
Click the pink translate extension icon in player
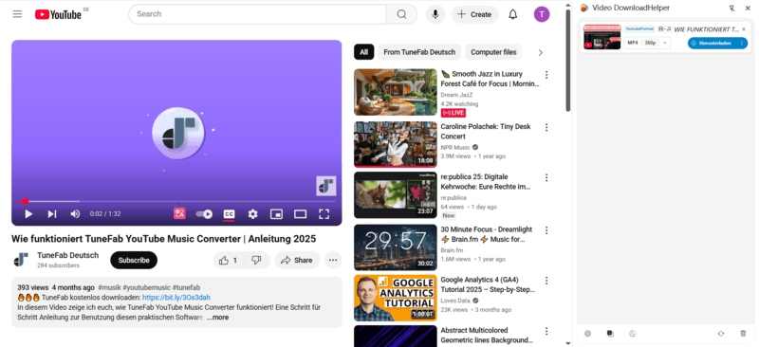coord(179,213)
